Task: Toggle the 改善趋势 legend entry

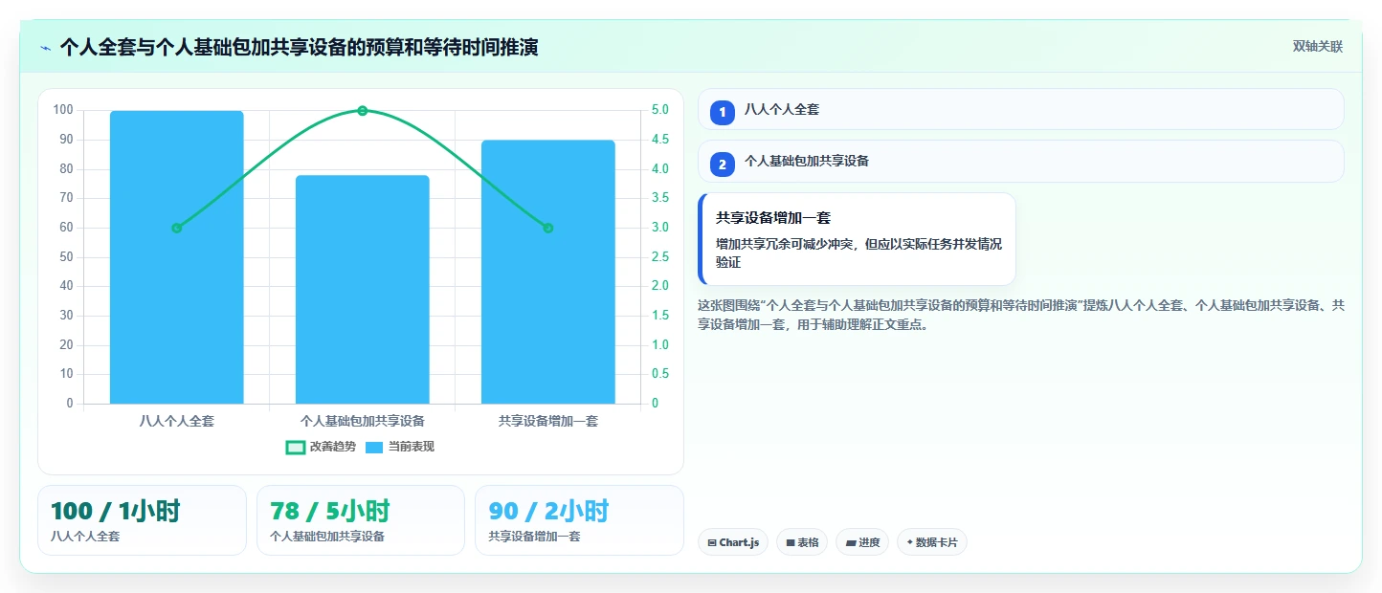Action: [321, 447]
